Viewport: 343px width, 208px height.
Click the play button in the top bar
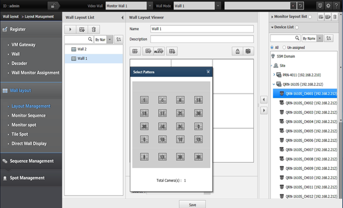point(293,6)
